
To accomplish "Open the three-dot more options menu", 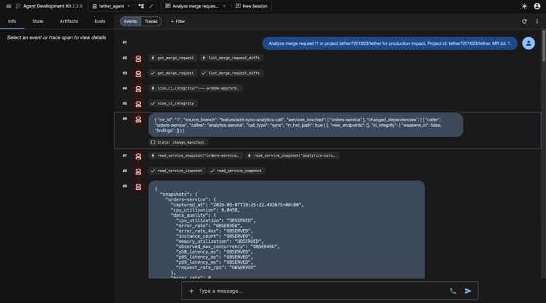I will pyautogui.click(x=537, y=21).
